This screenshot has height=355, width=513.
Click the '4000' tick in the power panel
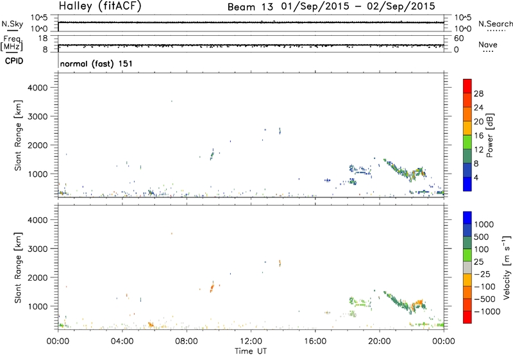[38, 88]
